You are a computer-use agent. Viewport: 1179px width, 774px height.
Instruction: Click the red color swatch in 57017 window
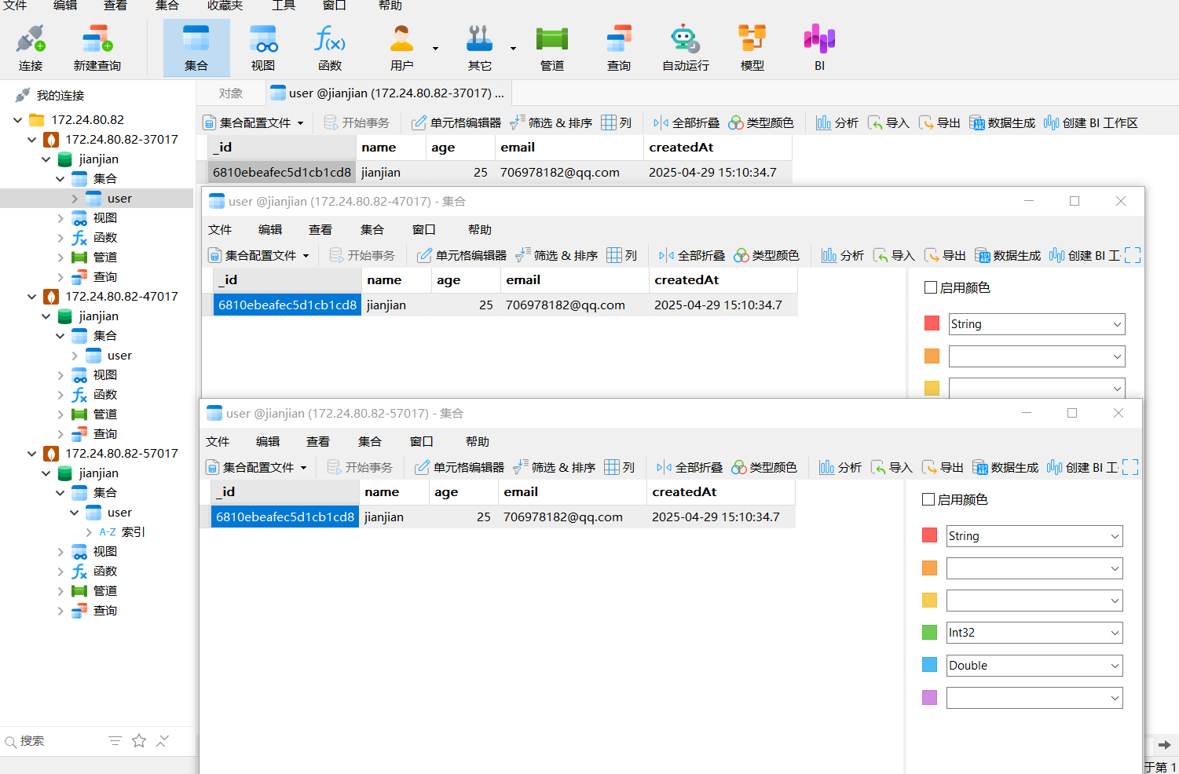pyautogui.click(x=930, y=535)
